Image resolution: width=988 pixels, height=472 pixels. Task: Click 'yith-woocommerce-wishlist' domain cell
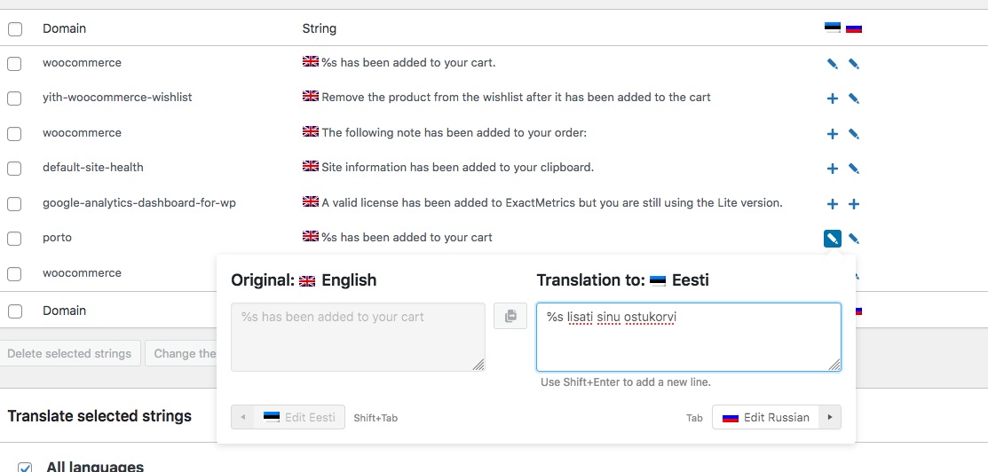117,97
